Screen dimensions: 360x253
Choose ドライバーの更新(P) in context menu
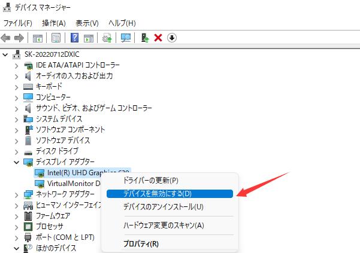[x=170, y=181]
